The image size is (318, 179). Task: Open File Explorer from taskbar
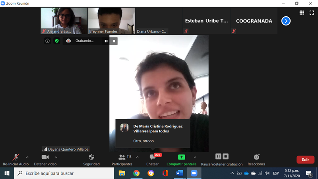point(122,173)
